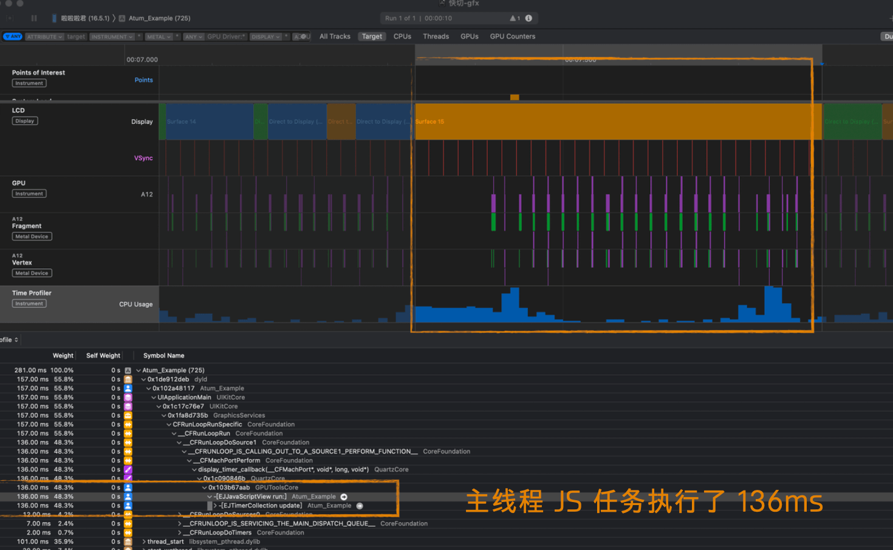Image resolution: width=893 pixels, height=550 pixels.
Task: Click the Atum_Example app target icon
Action: click(122, 18)
